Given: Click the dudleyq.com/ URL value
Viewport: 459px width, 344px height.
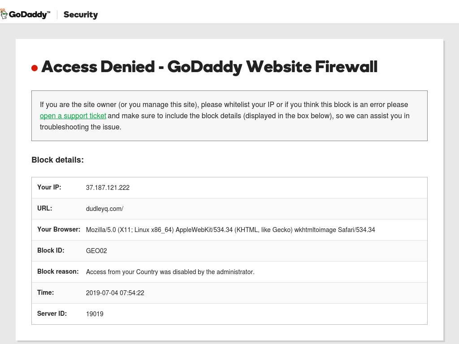Looking at the screenshot, I should (104, 209).
